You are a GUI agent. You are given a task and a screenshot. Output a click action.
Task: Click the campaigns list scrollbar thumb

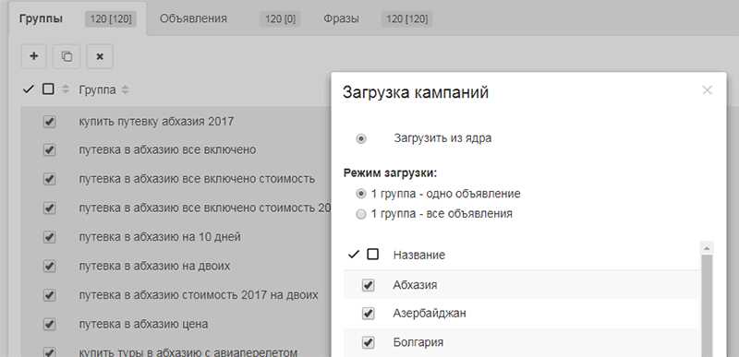coord(707,305)
